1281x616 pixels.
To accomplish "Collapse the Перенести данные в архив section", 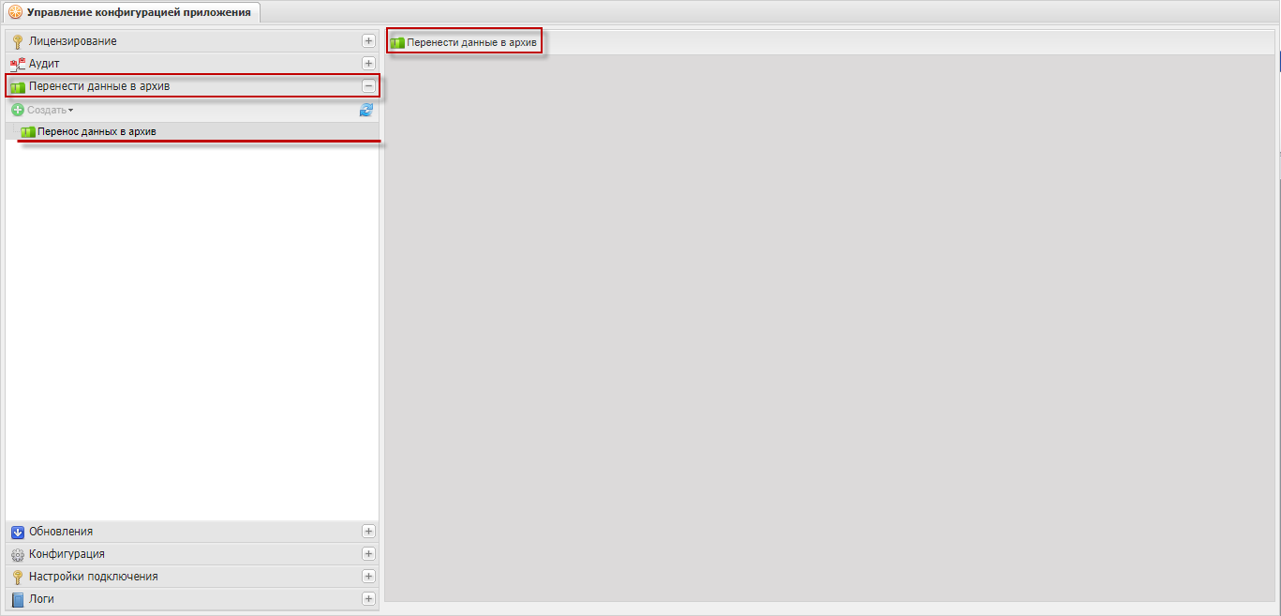I will click(368, 86).
